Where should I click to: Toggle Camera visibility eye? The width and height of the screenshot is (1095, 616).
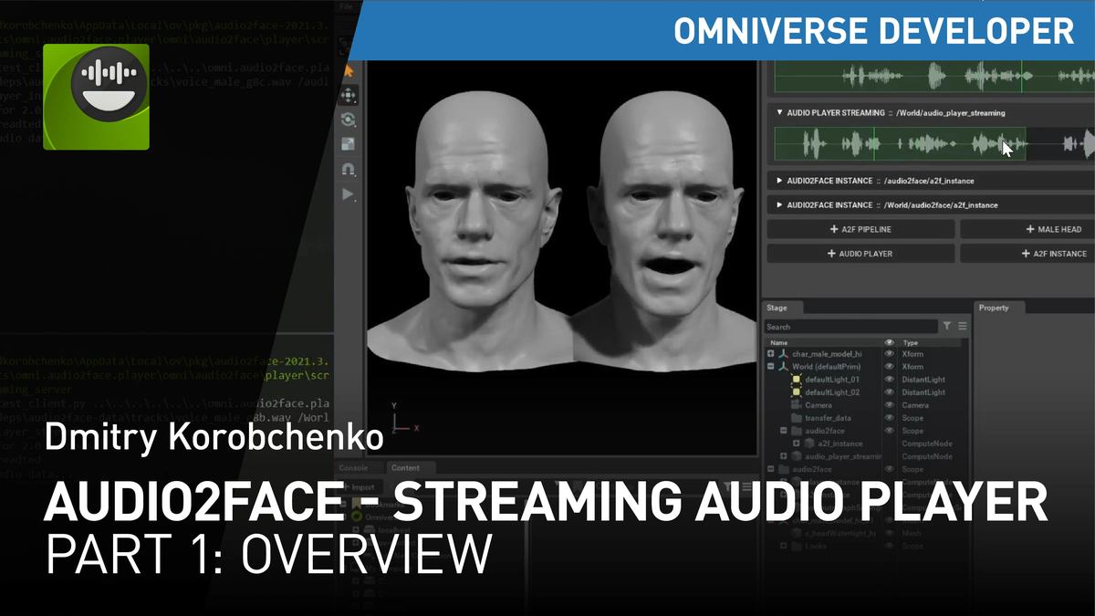coord(890,405)
